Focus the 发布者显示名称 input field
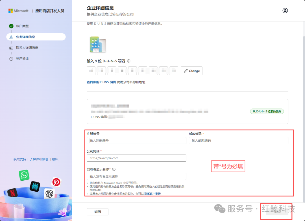This screenshot has width=305, height=221. (136, 176)
